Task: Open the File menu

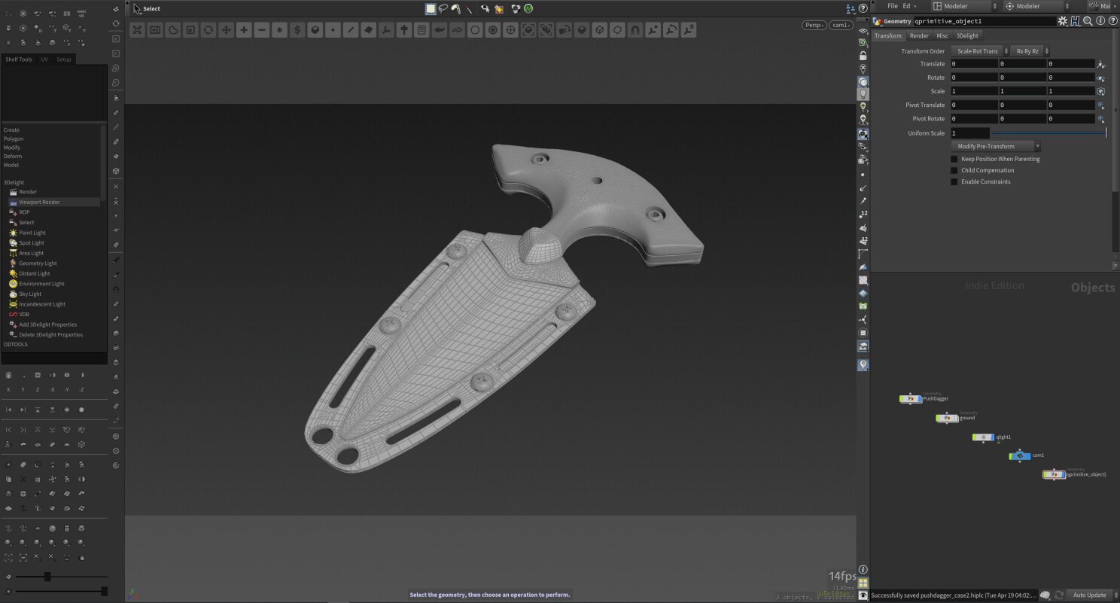Action: (x=892, y=6)
